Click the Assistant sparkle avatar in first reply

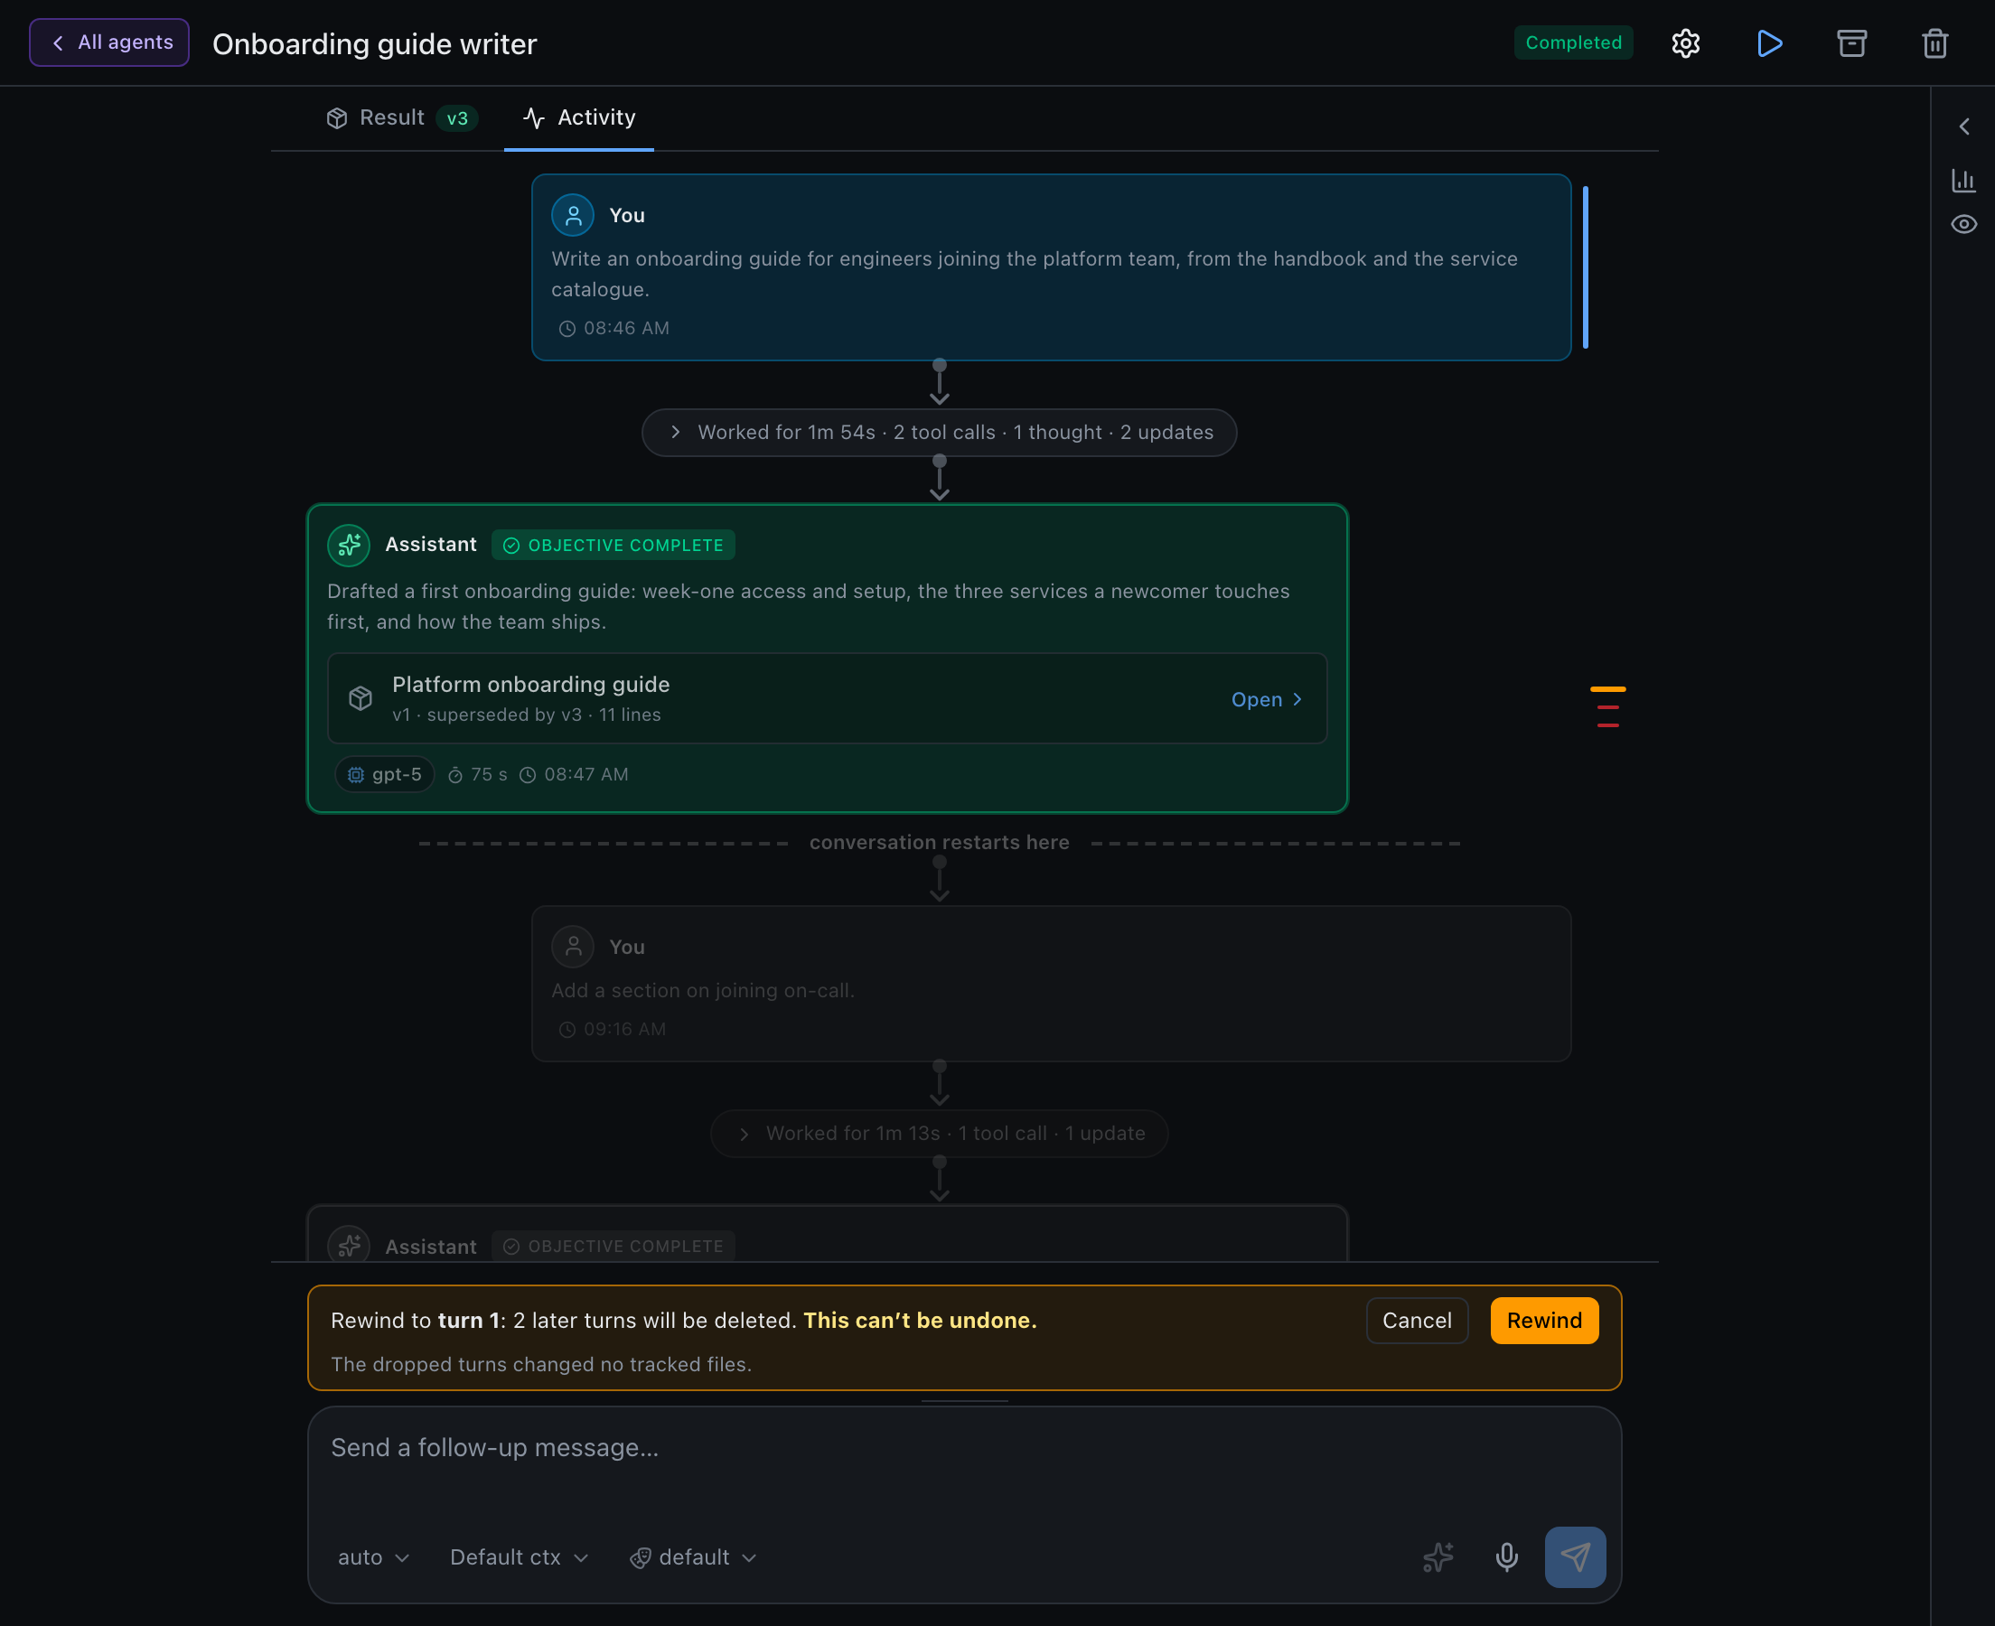(x=349, y=545)
